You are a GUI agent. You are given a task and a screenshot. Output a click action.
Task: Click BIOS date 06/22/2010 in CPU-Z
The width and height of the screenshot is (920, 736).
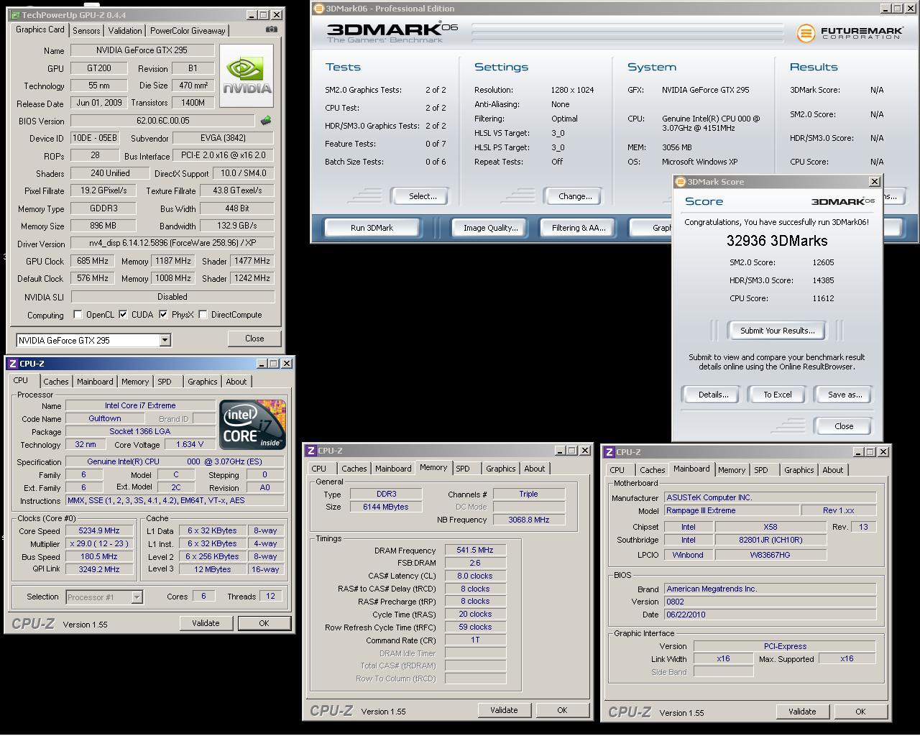click(770, 615)
